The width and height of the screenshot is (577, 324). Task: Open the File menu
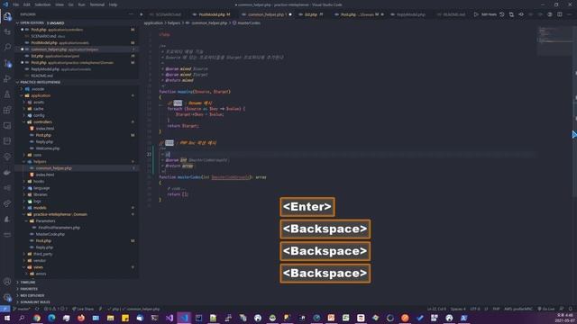tap(16, 4)
